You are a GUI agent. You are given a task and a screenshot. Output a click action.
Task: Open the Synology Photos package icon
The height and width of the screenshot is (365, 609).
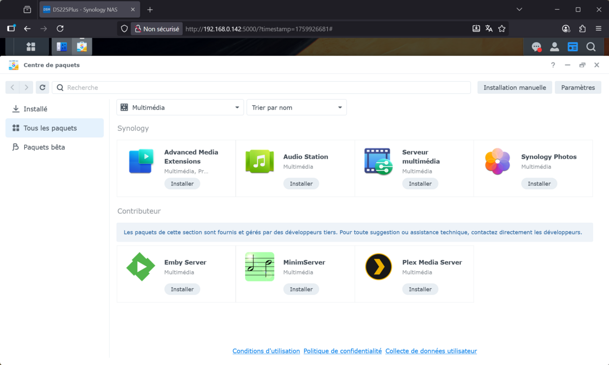click(497, 161)
